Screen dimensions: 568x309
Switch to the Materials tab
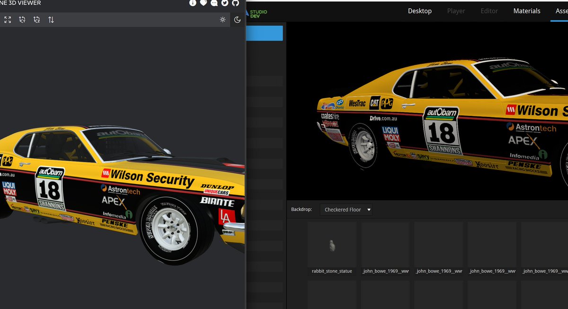527,10
